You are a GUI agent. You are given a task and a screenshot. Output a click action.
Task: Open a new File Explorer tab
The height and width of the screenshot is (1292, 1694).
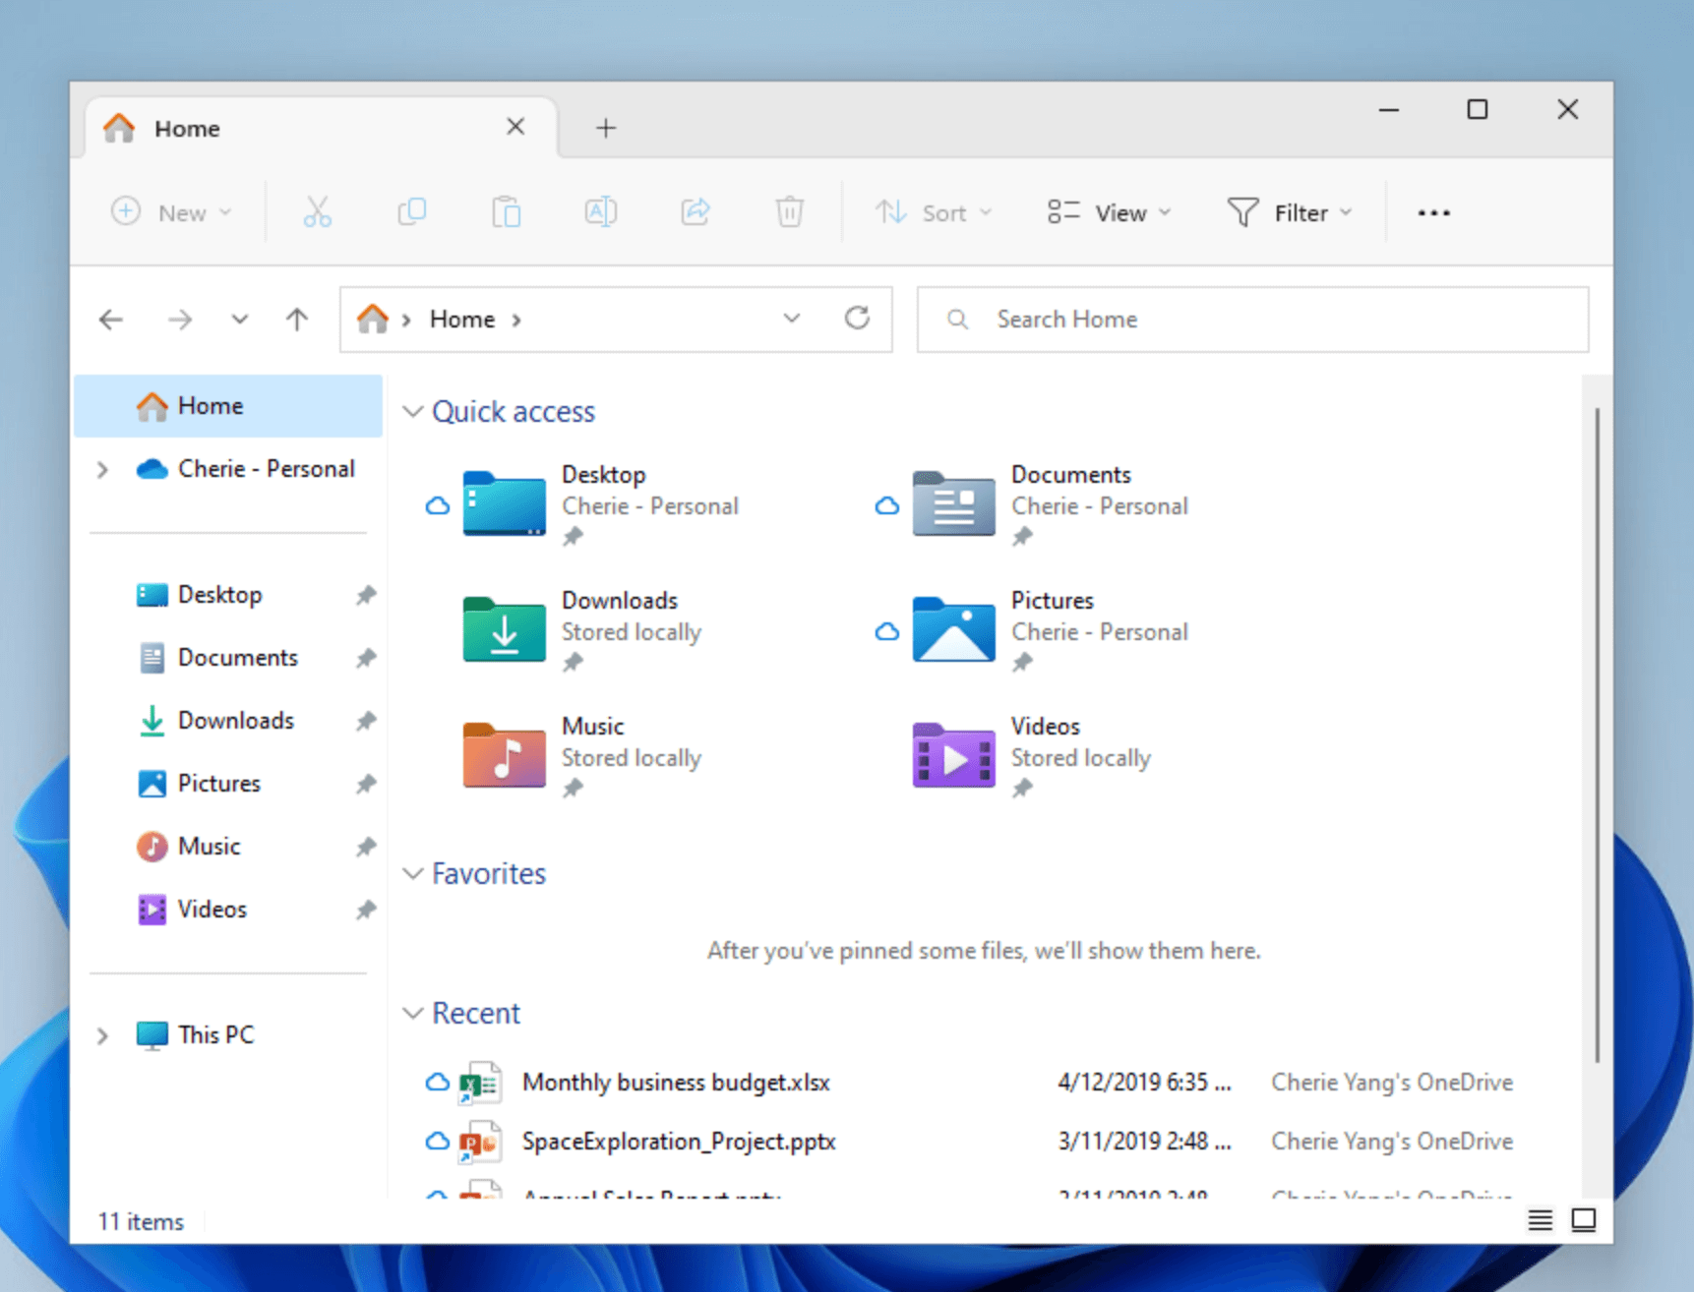coord(605,127)
